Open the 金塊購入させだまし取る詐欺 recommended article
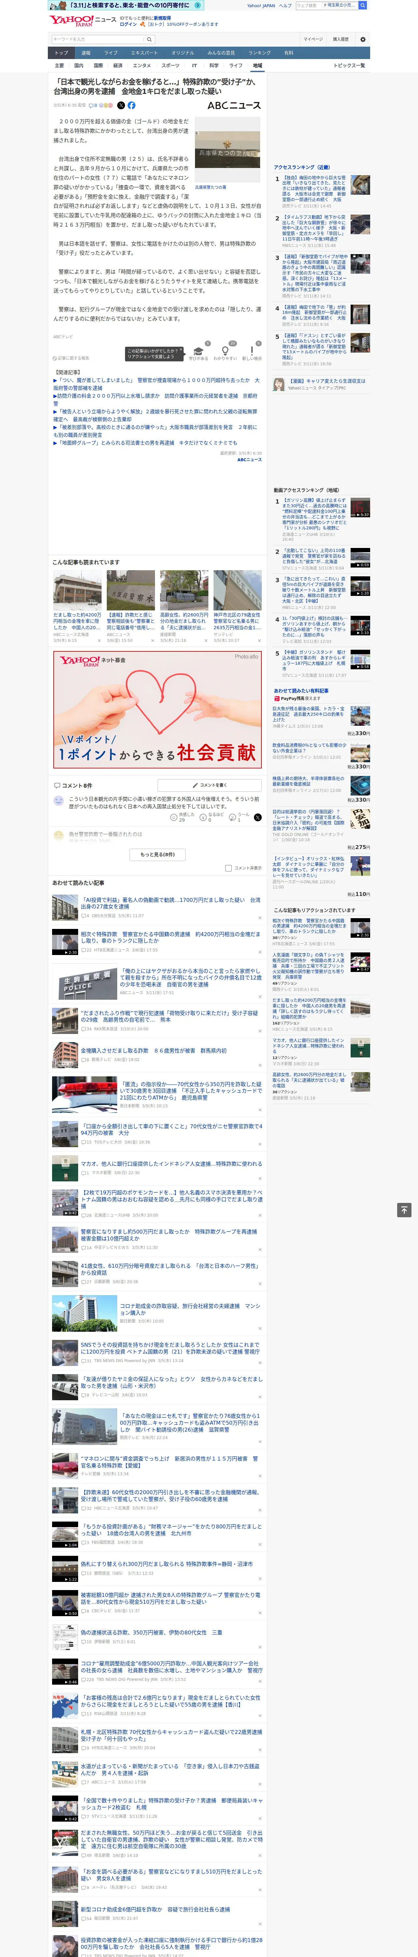 tap(154, 1051)
